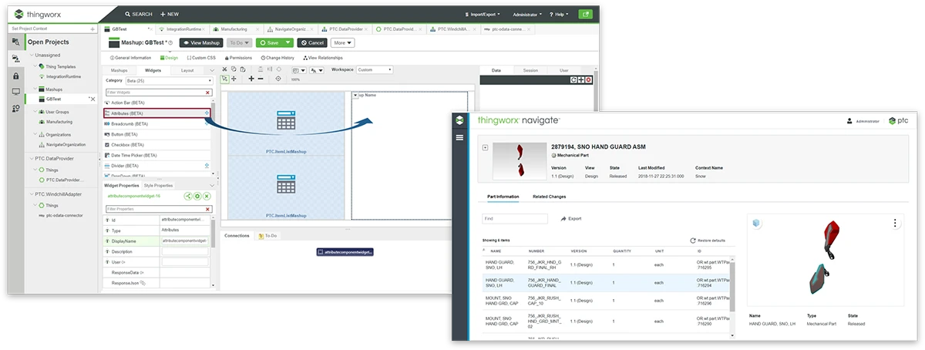The image size is (925, 350).
Task: Switch to the Style Properties tab
Action: (x=158, y=185)
